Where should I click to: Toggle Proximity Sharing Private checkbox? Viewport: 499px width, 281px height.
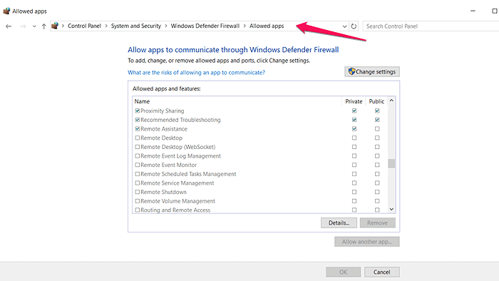[354, 111]
